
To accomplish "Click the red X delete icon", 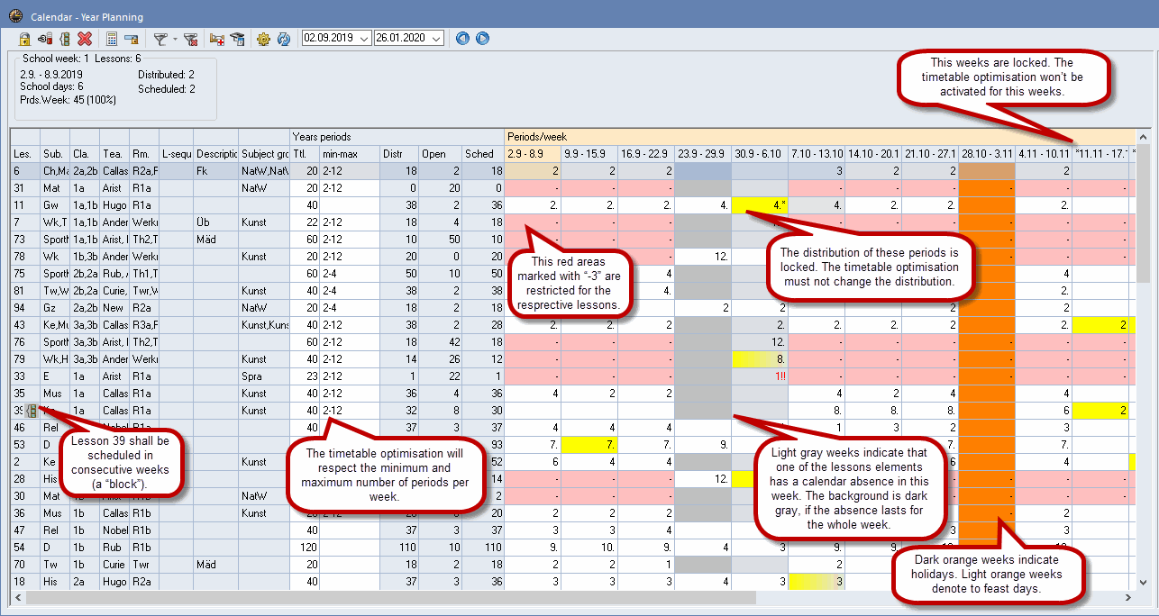I will coord(85,39).
